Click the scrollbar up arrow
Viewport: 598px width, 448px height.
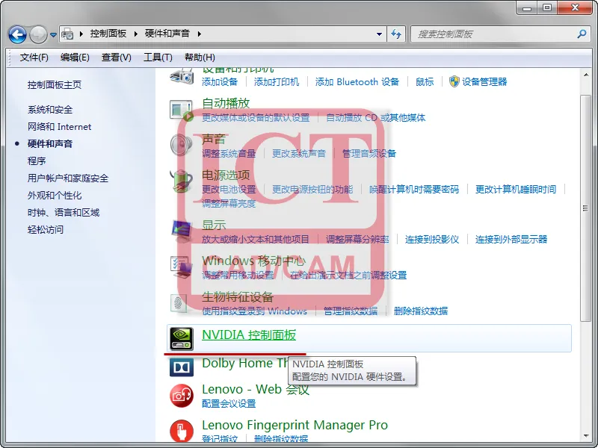586,75
